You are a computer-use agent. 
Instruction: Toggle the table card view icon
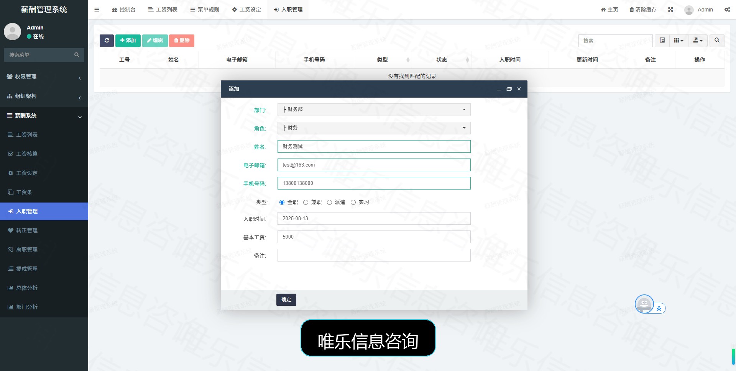coord(662,40)
